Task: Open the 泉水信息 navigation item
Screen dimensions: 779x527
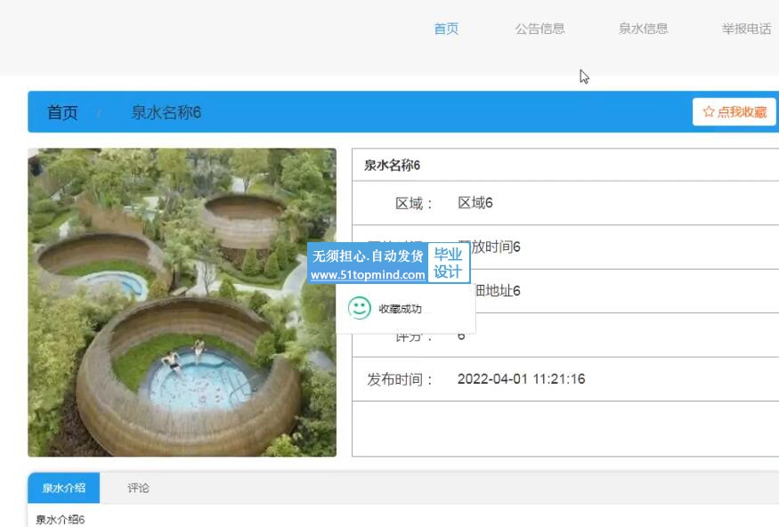Action: [644, 28]
